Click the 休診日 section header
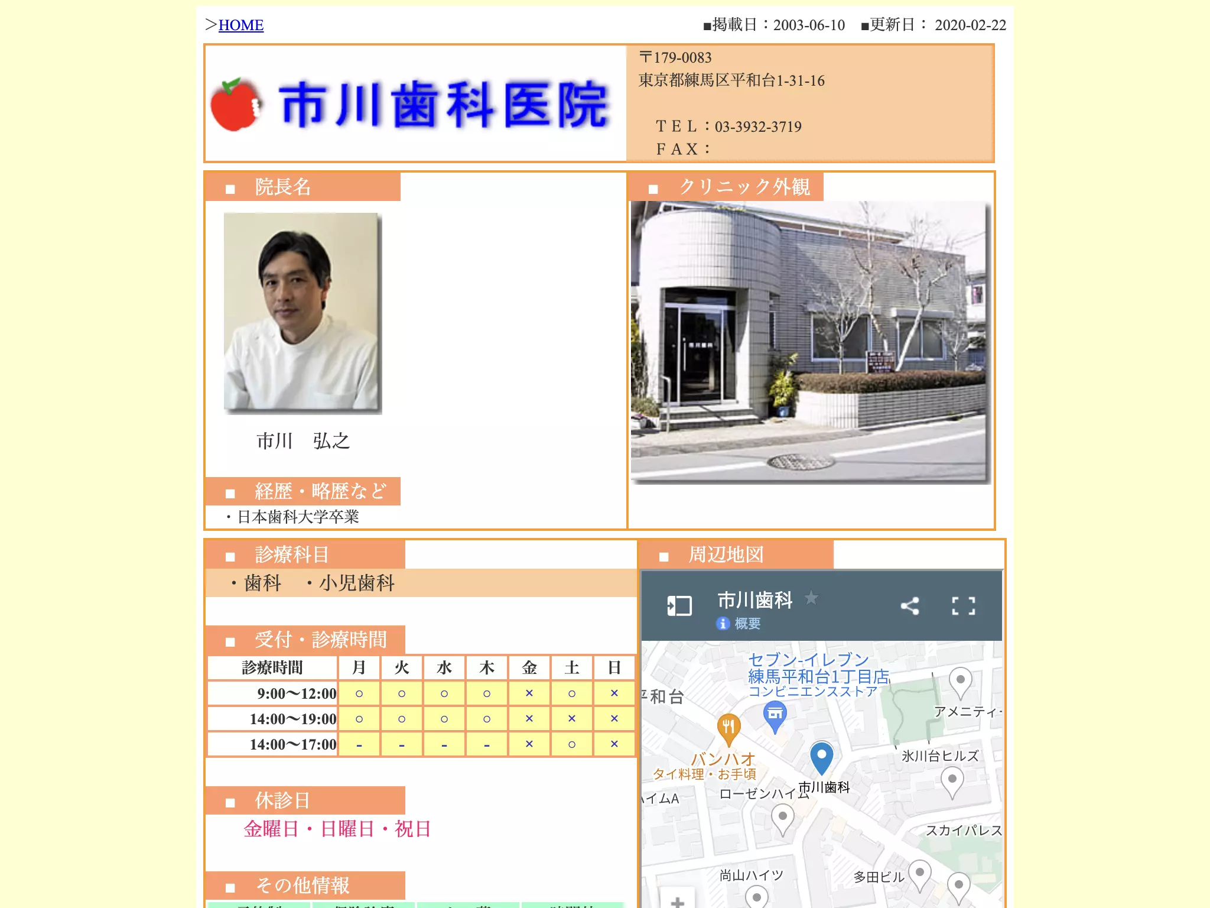 coord(305,800)
